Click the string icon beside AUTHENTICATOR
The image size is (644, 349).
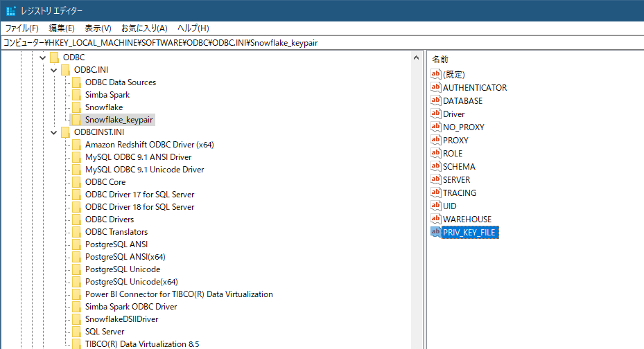tap(436, 87)
